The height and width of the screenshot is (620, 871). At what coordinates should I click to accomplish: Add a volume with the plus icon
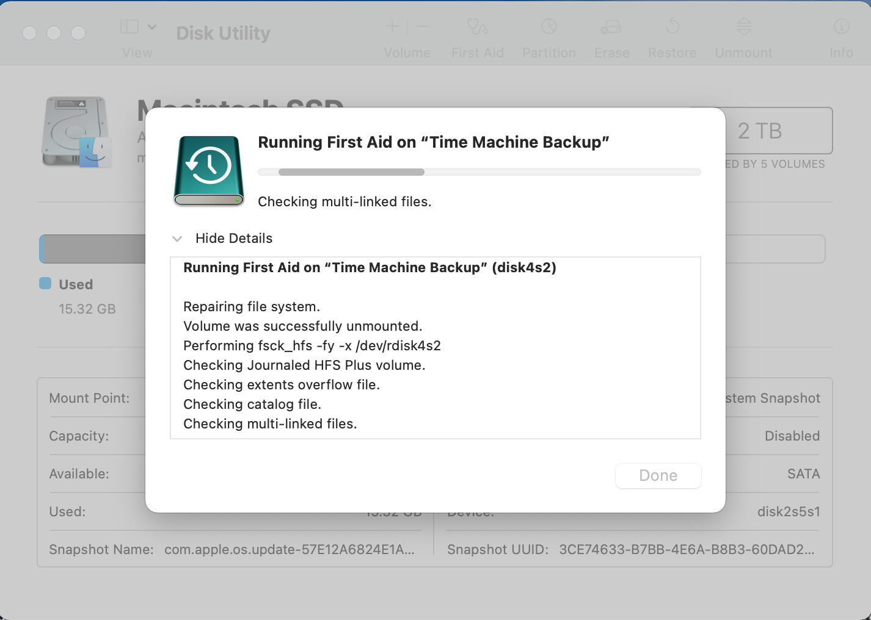click(392, 26)
